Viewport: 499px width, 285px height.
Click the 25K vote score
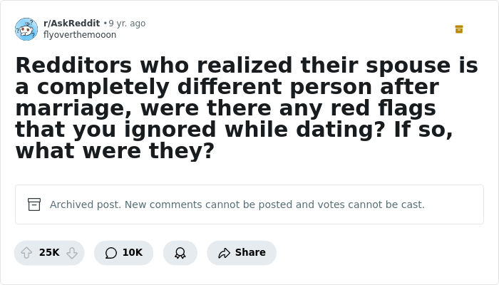click(49, 253)
